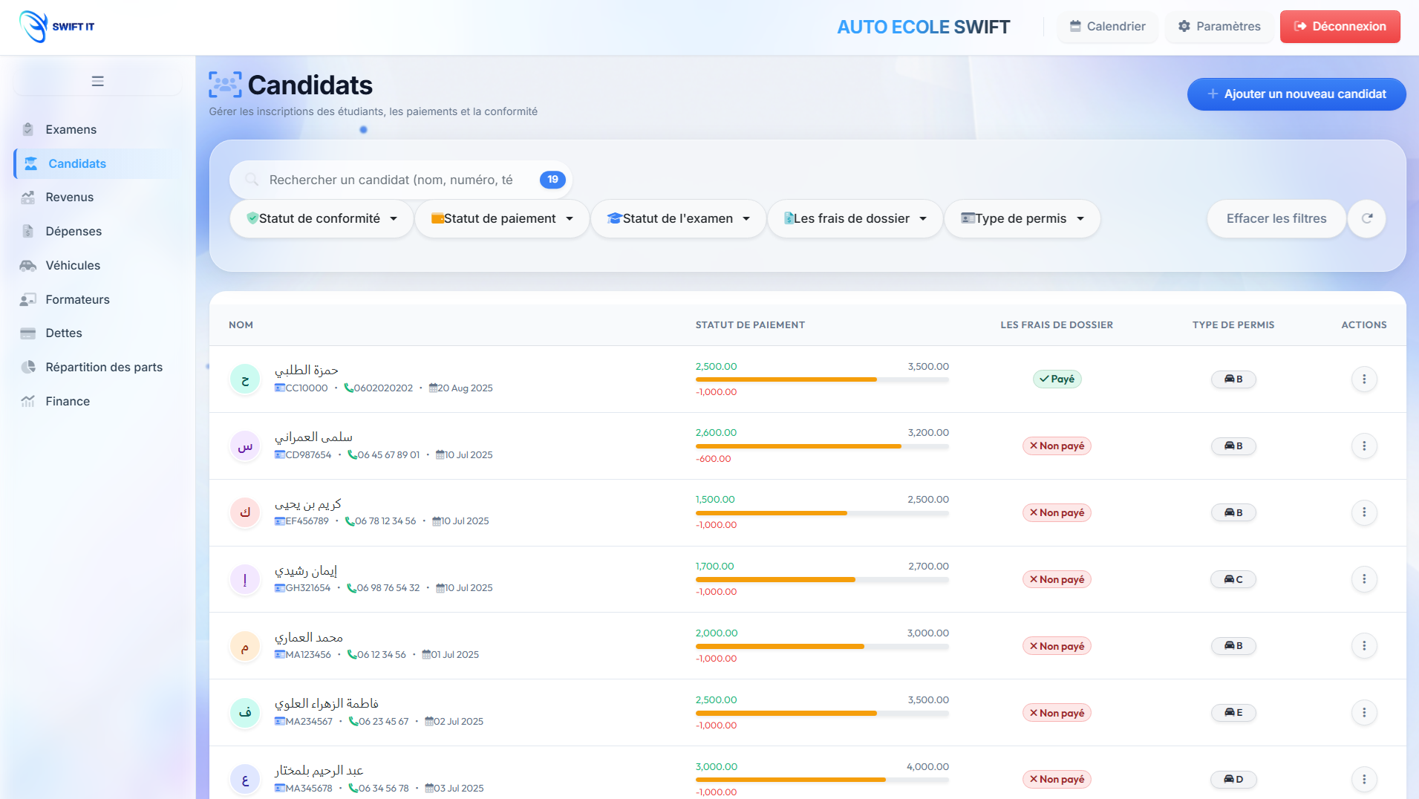Open actions menu for حمزة الطلبي row
Viewport: 1419px width, 799px height.
tap(1363, 379)
